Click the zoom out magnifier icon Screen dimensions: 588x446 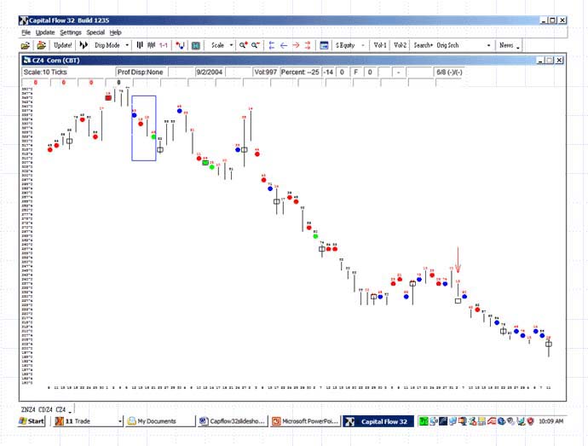(x=257, y=44)
